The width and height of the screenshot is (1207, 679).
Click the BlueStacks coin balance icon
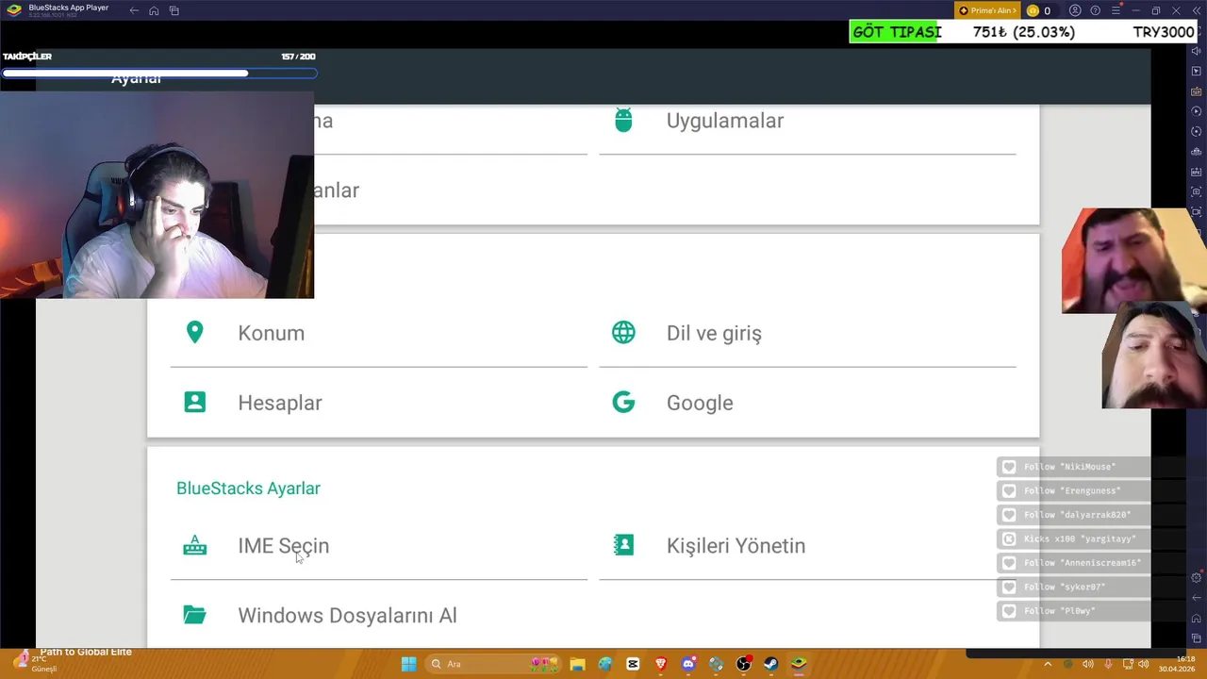[1033, 10]
